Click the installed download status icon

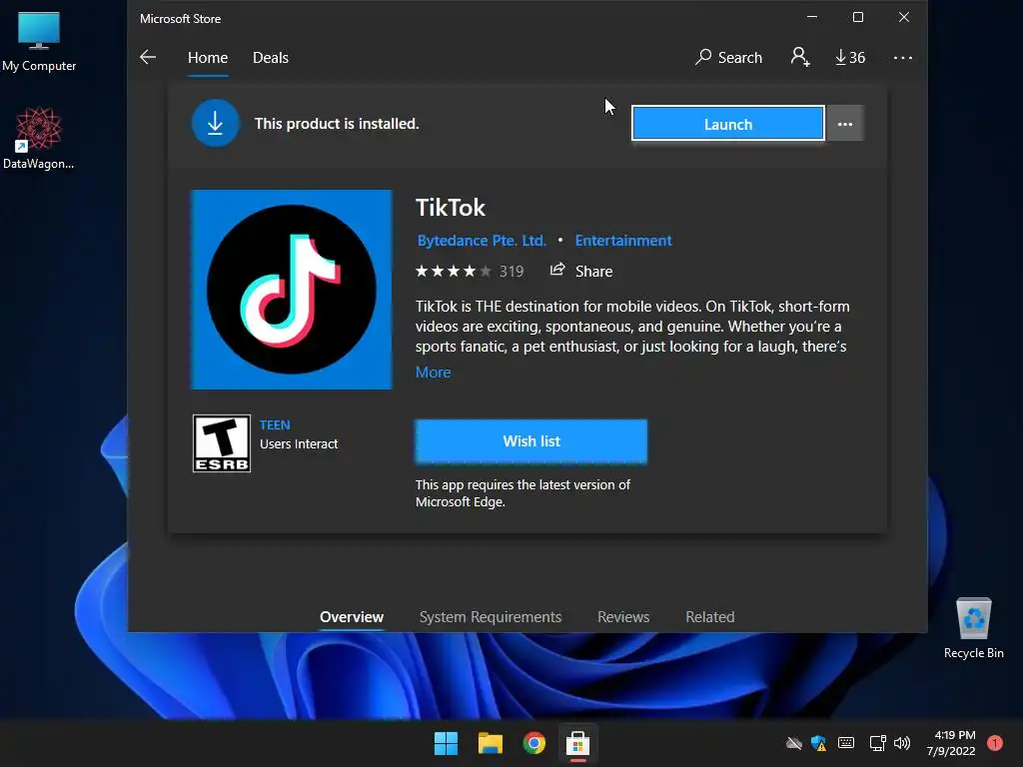(216, 123)
